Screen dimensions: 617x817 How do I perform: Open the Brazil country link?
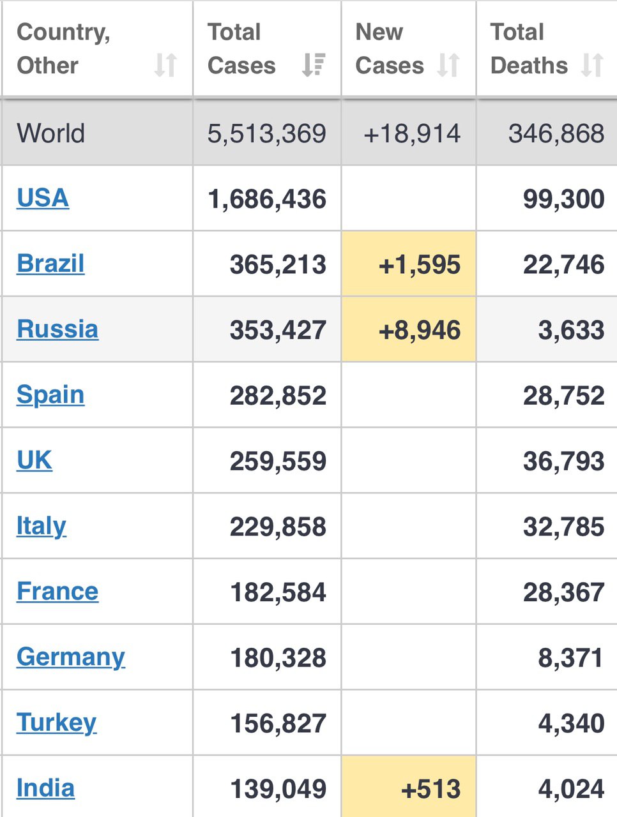pyautogui.click(x=50, y=264)
